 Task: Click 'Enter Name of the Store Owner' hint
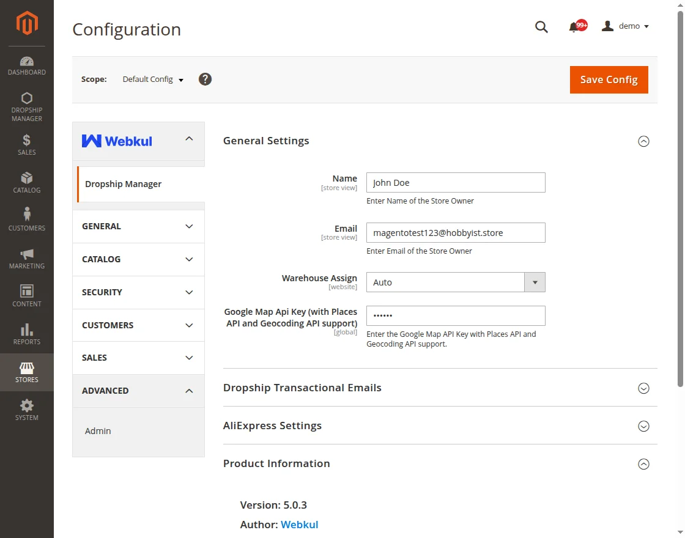click(x=420, y=201)
